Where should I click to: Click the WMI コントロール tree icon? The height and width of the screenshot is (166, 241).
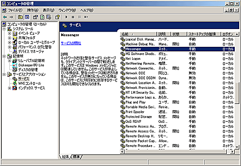pyautogui.click(x=15, y=83)
